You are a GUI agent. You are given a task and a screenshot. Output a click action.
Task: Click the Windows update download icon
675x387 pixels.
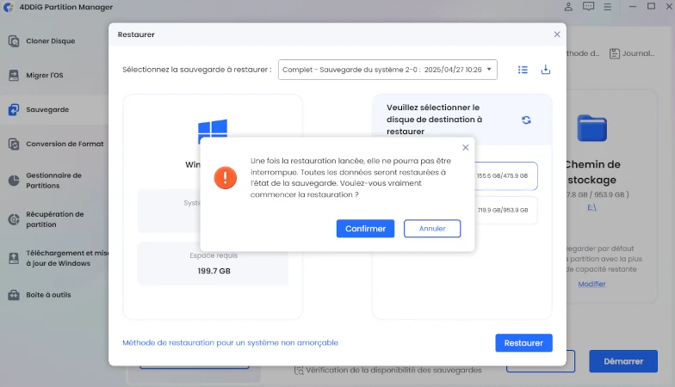14,258
